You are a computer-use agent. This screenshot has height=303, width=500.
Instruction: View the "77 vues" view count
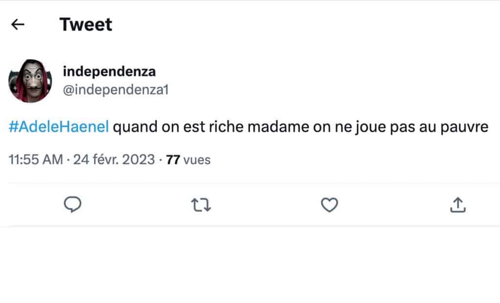coord(188,160)
